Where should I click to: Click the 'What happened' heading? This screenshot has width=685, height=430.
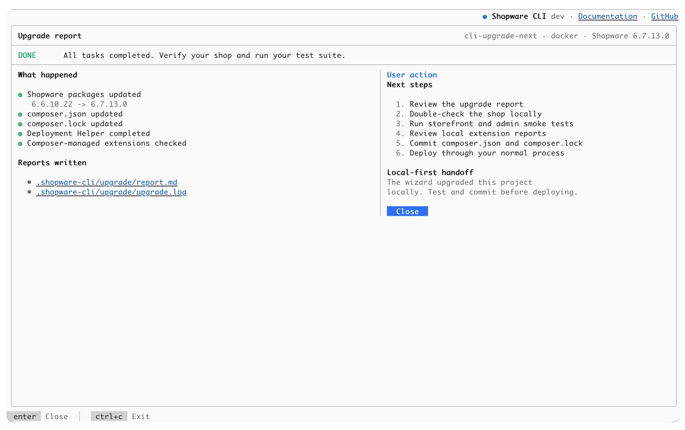click(x=47, y=75)
